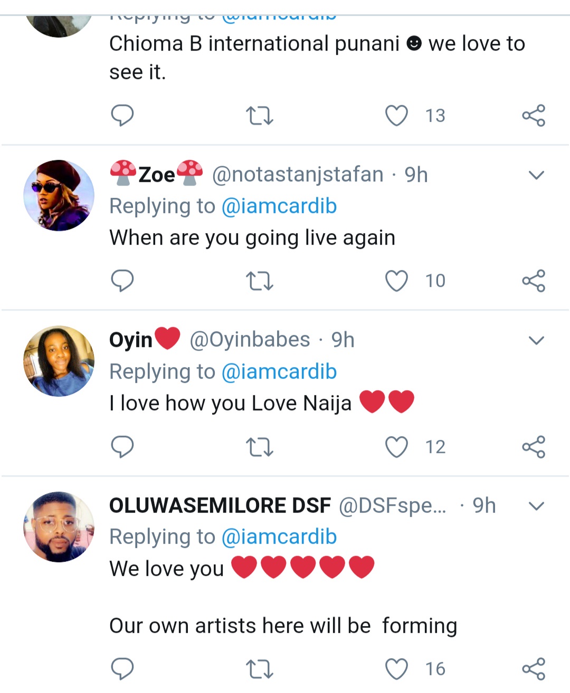Open Zoe's profile avatar

point(59,195)
